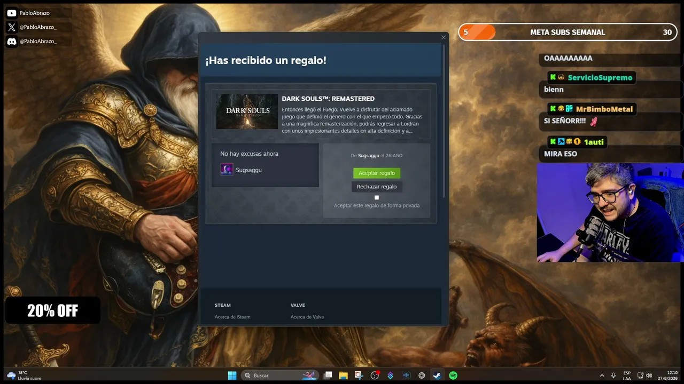Open the Dark Souls Remastered game thumbnail
The image size is (684, 384).
coord(247,111)
